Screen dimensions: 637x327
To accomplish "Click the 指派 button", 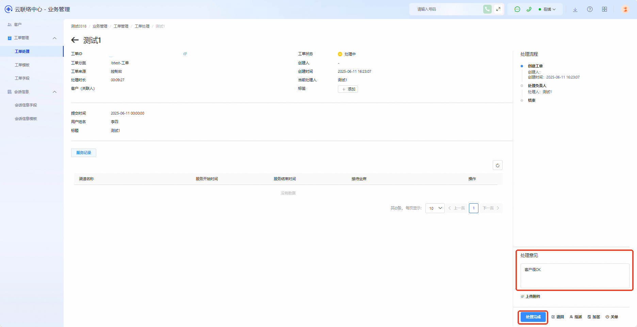I will tap(576, 317).
